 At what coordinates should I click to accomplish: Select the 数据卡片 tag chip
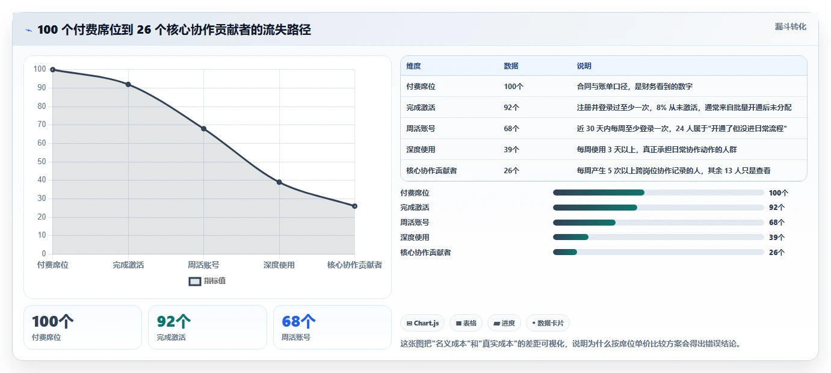click(x=548, y=323)
